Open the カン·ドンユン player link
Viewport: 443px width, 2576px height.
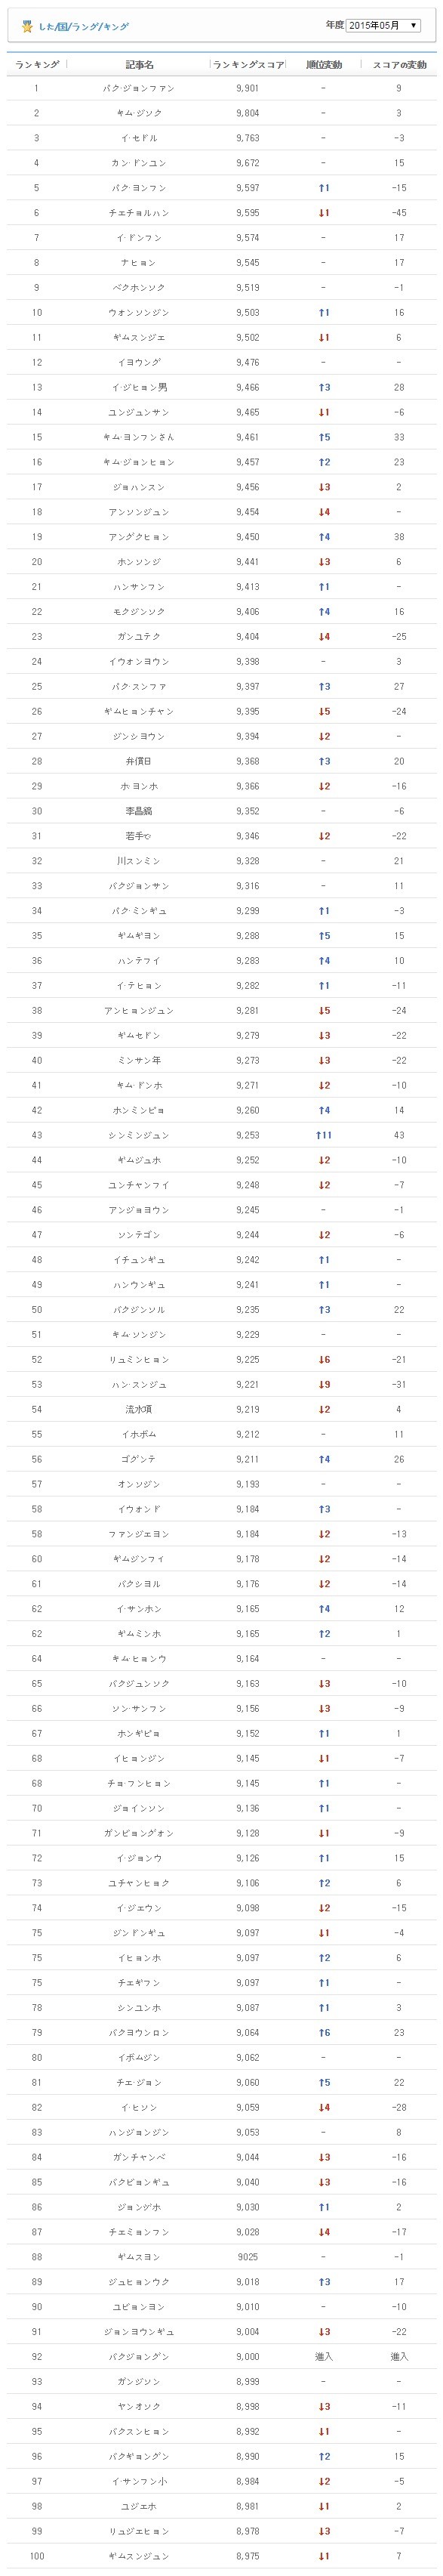pyautogui.click(x=139, y=162)
